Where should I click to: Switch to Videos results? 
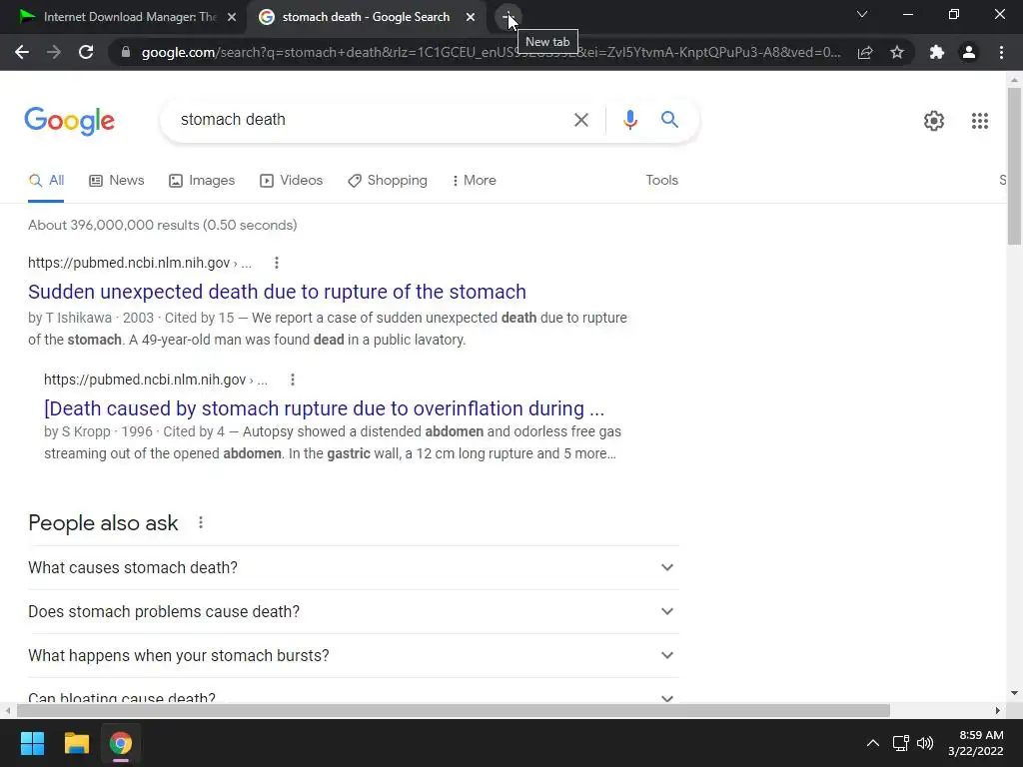291,181
